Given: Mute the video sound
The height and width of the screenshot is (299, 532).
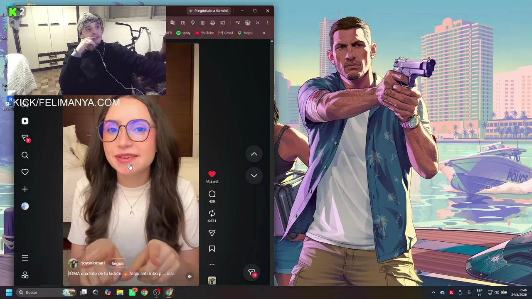Looking at the screenshot, I should (x=190, y=276).
